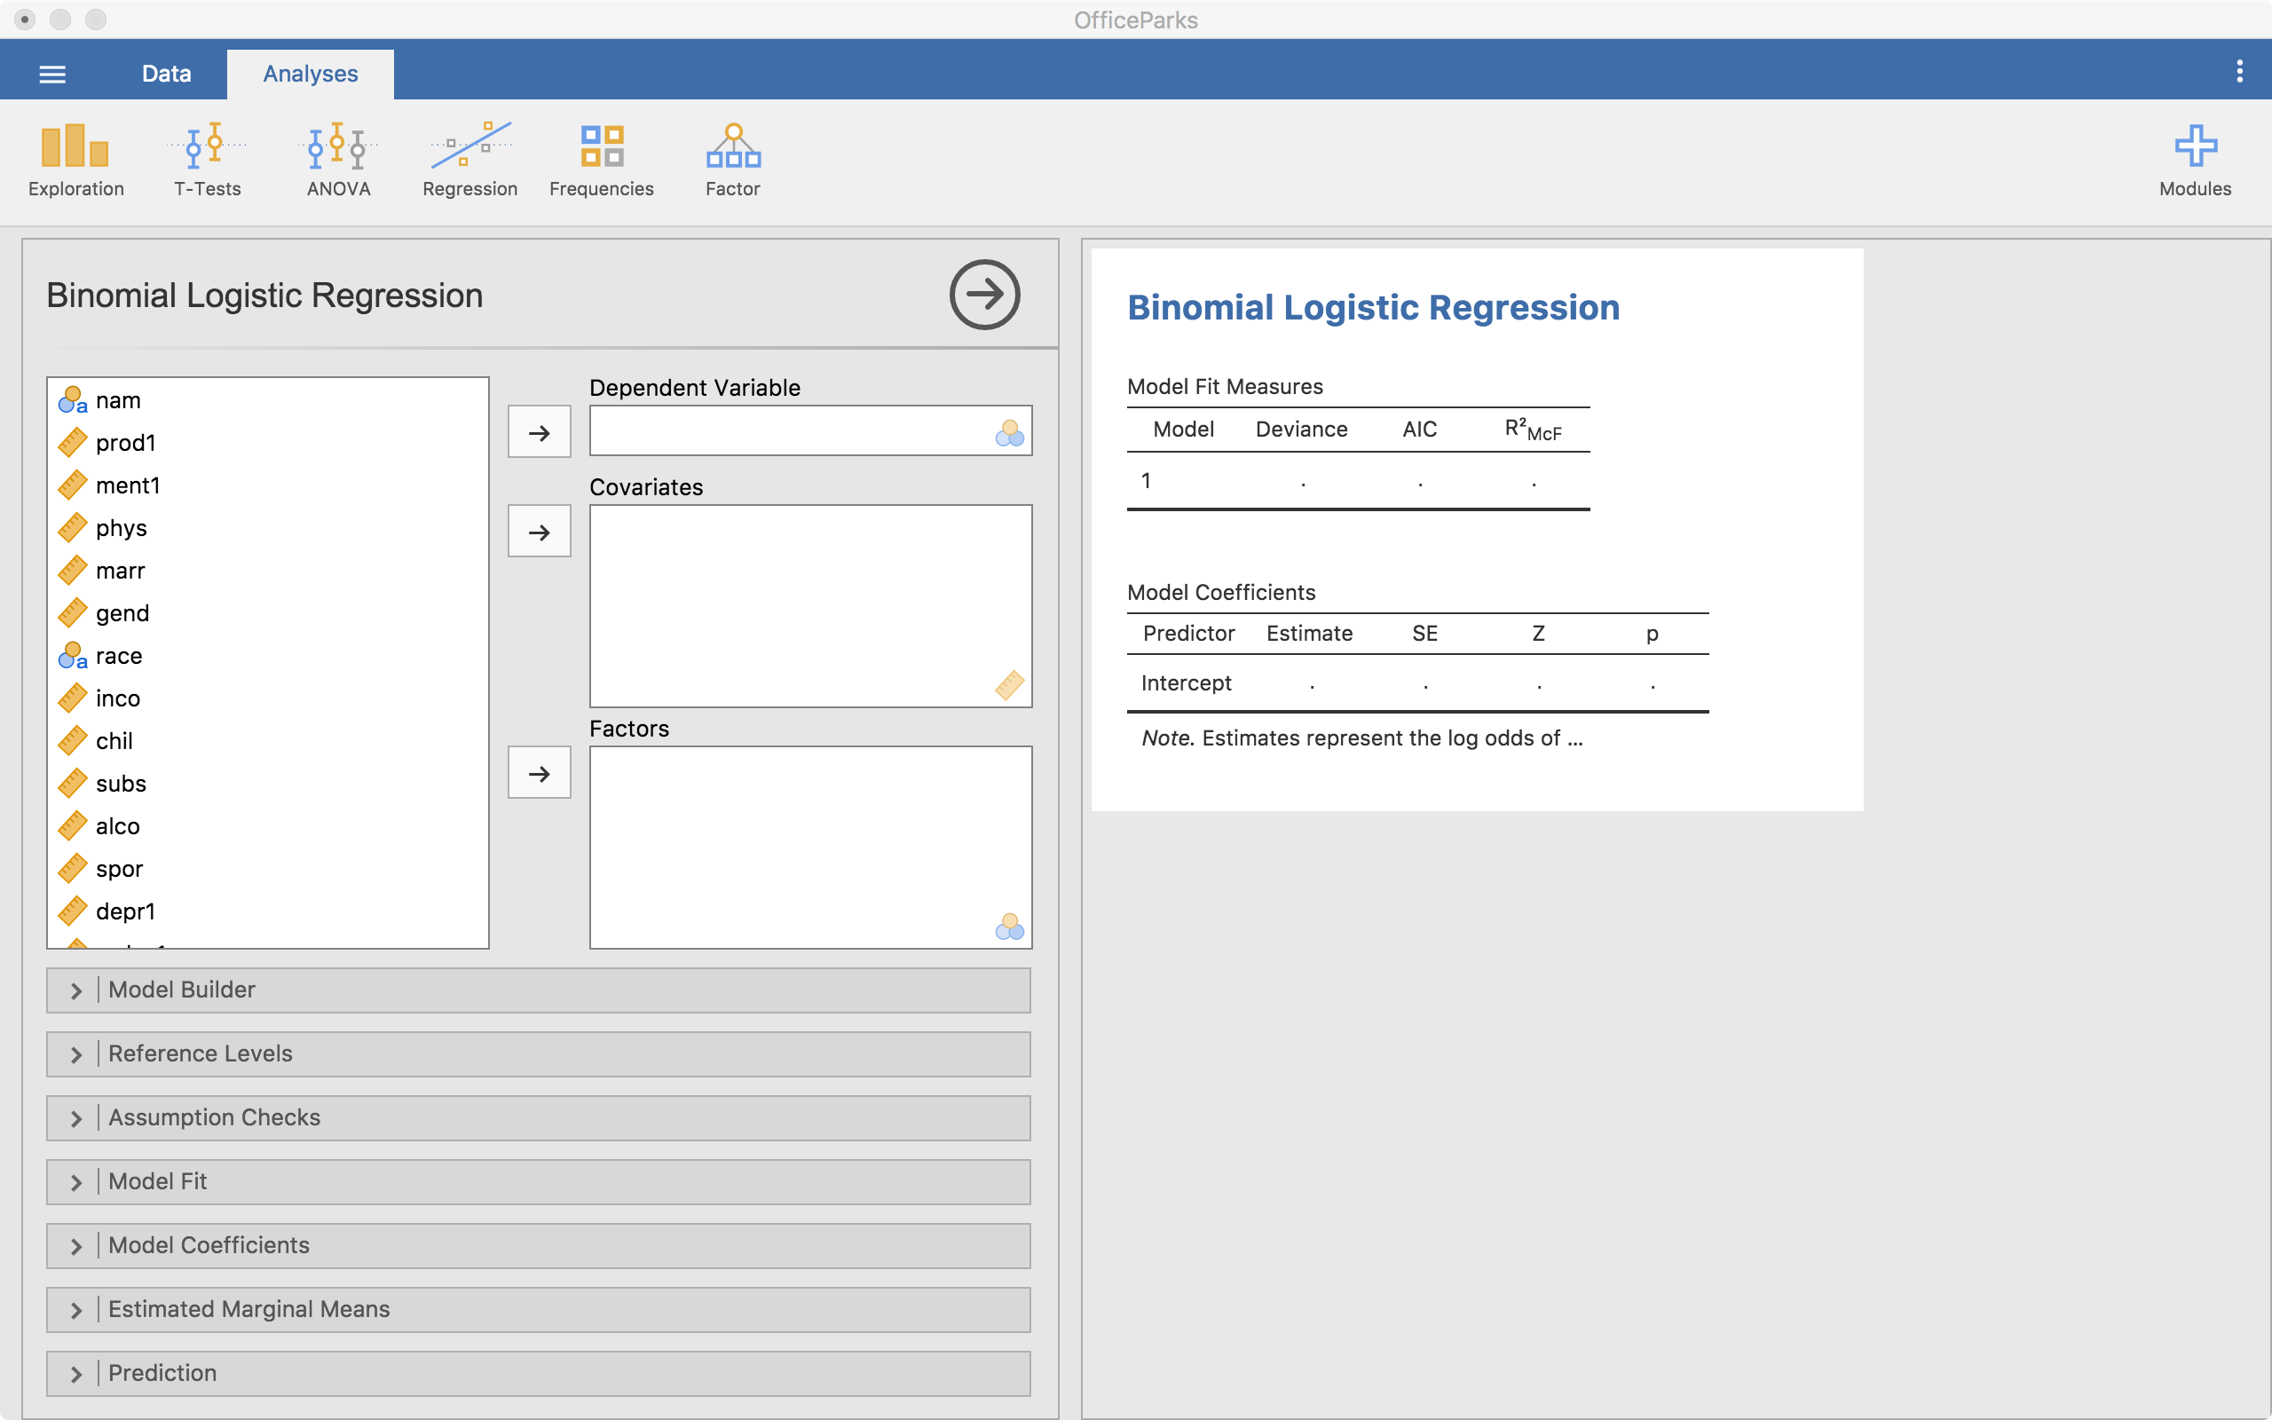Image resolution: width=2272 pixels, height=1420 pixels.
Task: Select the prod1 variable
Action: pos(267,442)
